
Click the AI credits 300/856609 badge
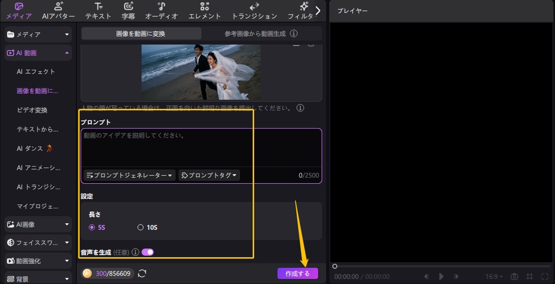click(108, 273)
